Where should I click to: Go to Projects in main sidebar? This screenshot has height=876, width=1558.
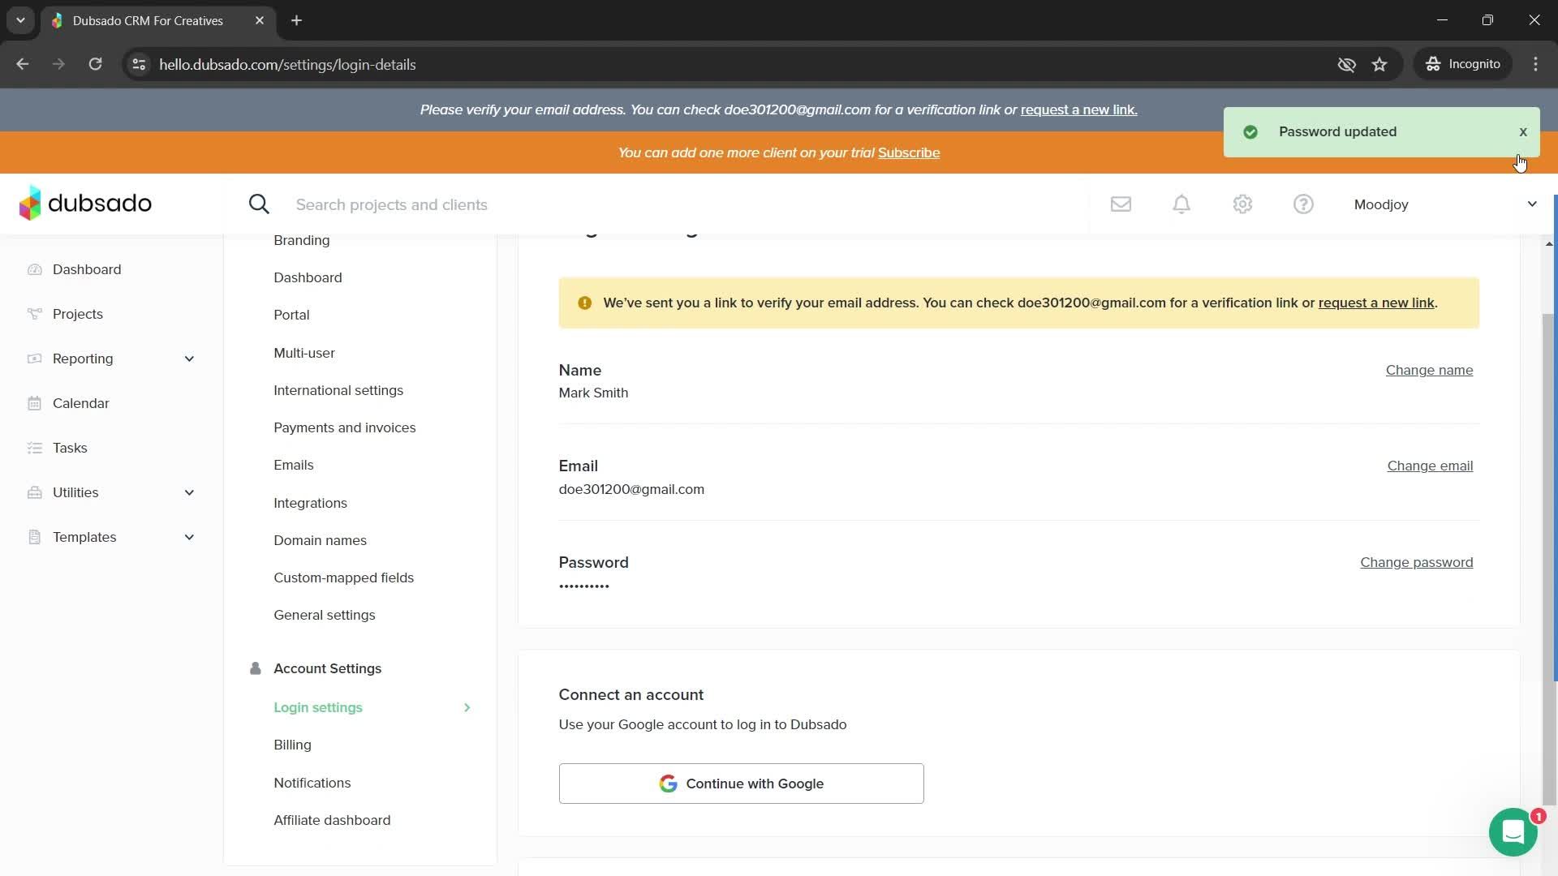pyautogui.click(x=77, y=314)
